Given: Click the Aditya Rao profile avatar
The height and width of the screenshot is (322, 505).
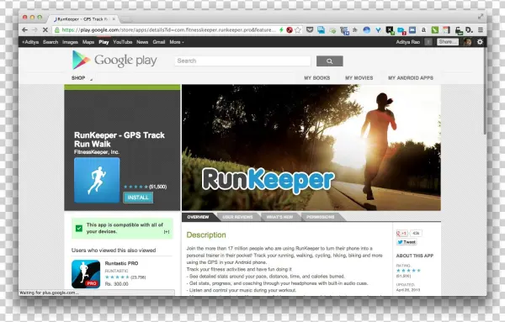Looking at the screenshot, I should (x=467, y=42).
